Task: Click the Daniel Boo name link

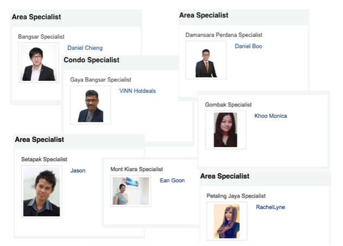Action: coord(248,46)
